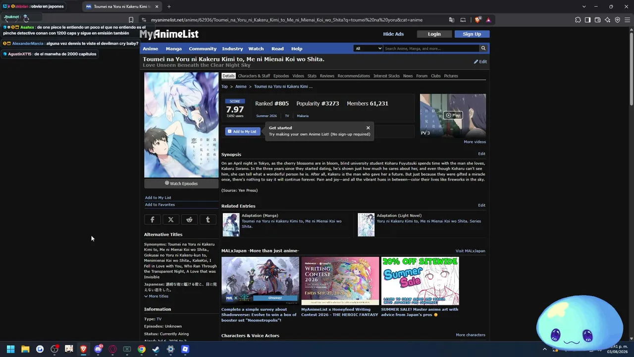Open Discord from the taskbar
Viewport: 634px width, 357px height.
98,349
